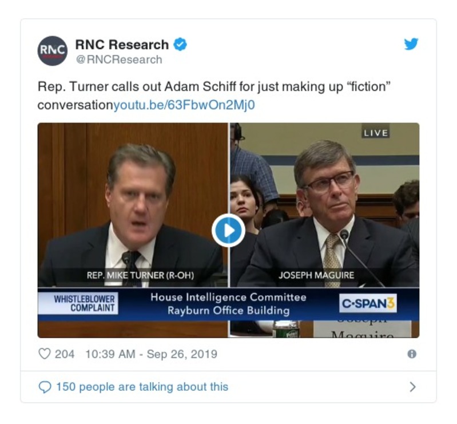Open the youtu.be/63FbwOn2Mj0 link
Screen dimensions: 457x424
pos(184,105)
